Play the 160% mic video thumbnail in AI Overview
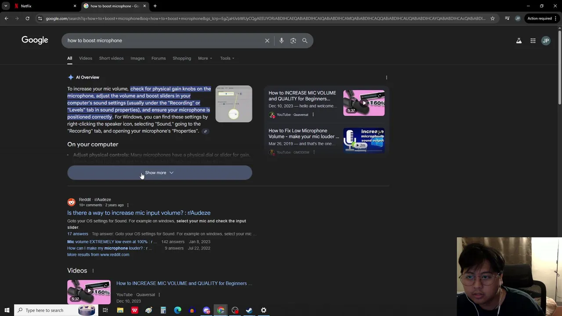The image size is (562, 316). [364, 103]
